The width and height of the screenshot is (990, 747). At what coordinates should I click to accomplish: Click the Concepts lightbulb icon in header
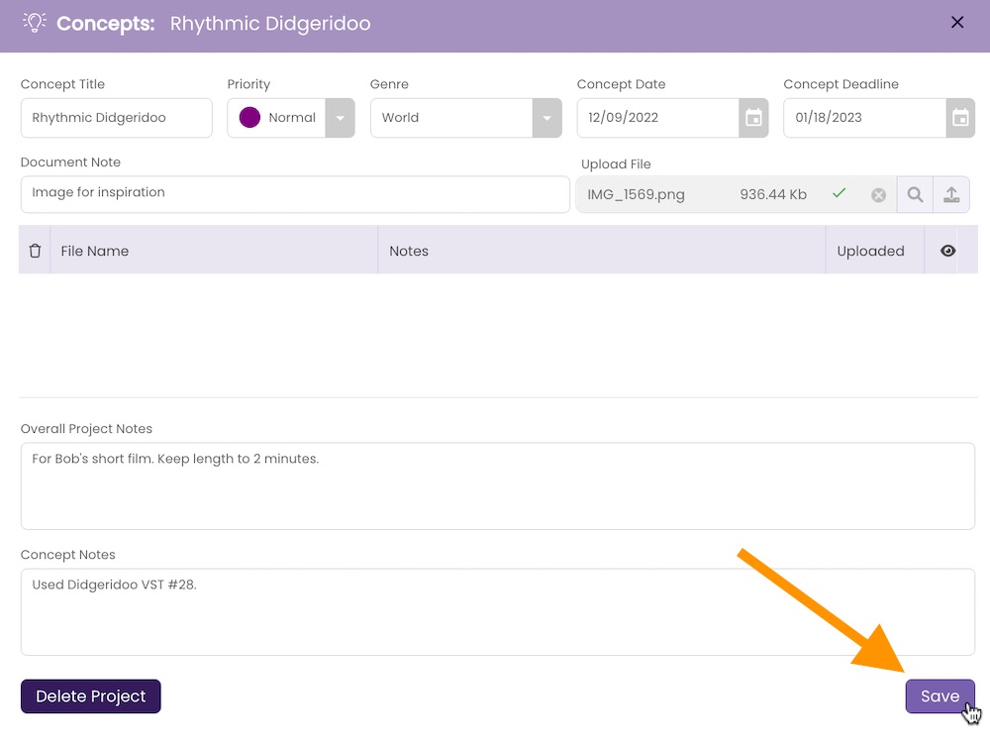35,23
